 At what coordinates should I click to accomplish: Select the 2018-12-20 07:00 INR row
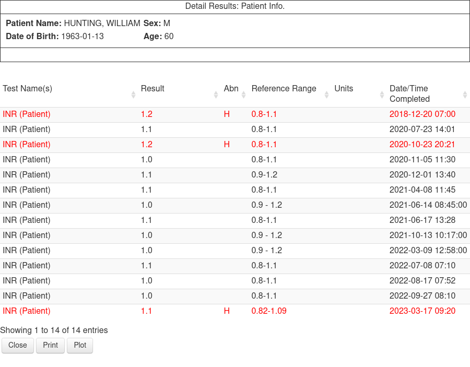235,114
